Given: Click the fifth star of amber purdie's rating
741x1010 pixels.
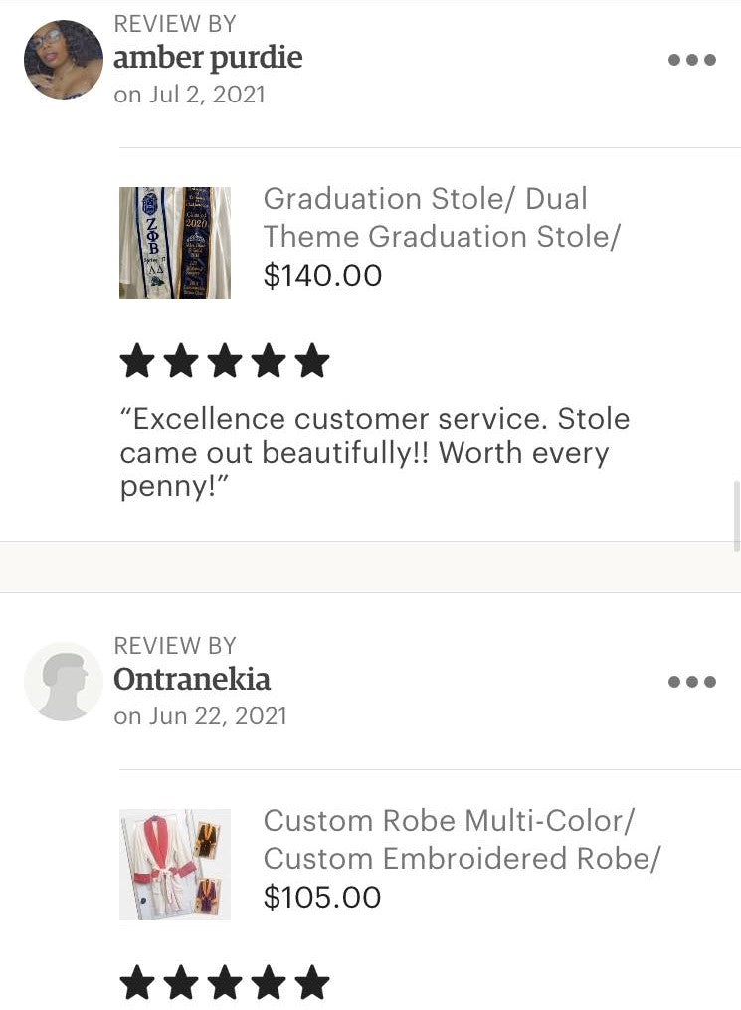Looking at the screenshot, I should click(x=312, y=362).
